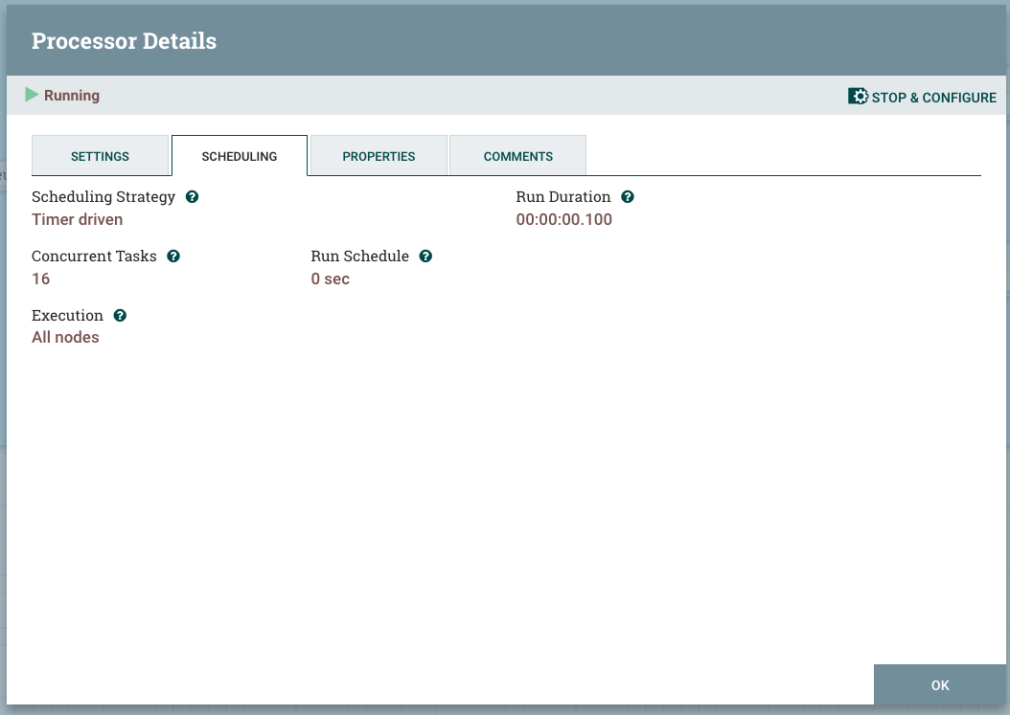Screen dimensions: 1010x715
Task: Click the All nodes execution value
Action: [x=65, y=337]
